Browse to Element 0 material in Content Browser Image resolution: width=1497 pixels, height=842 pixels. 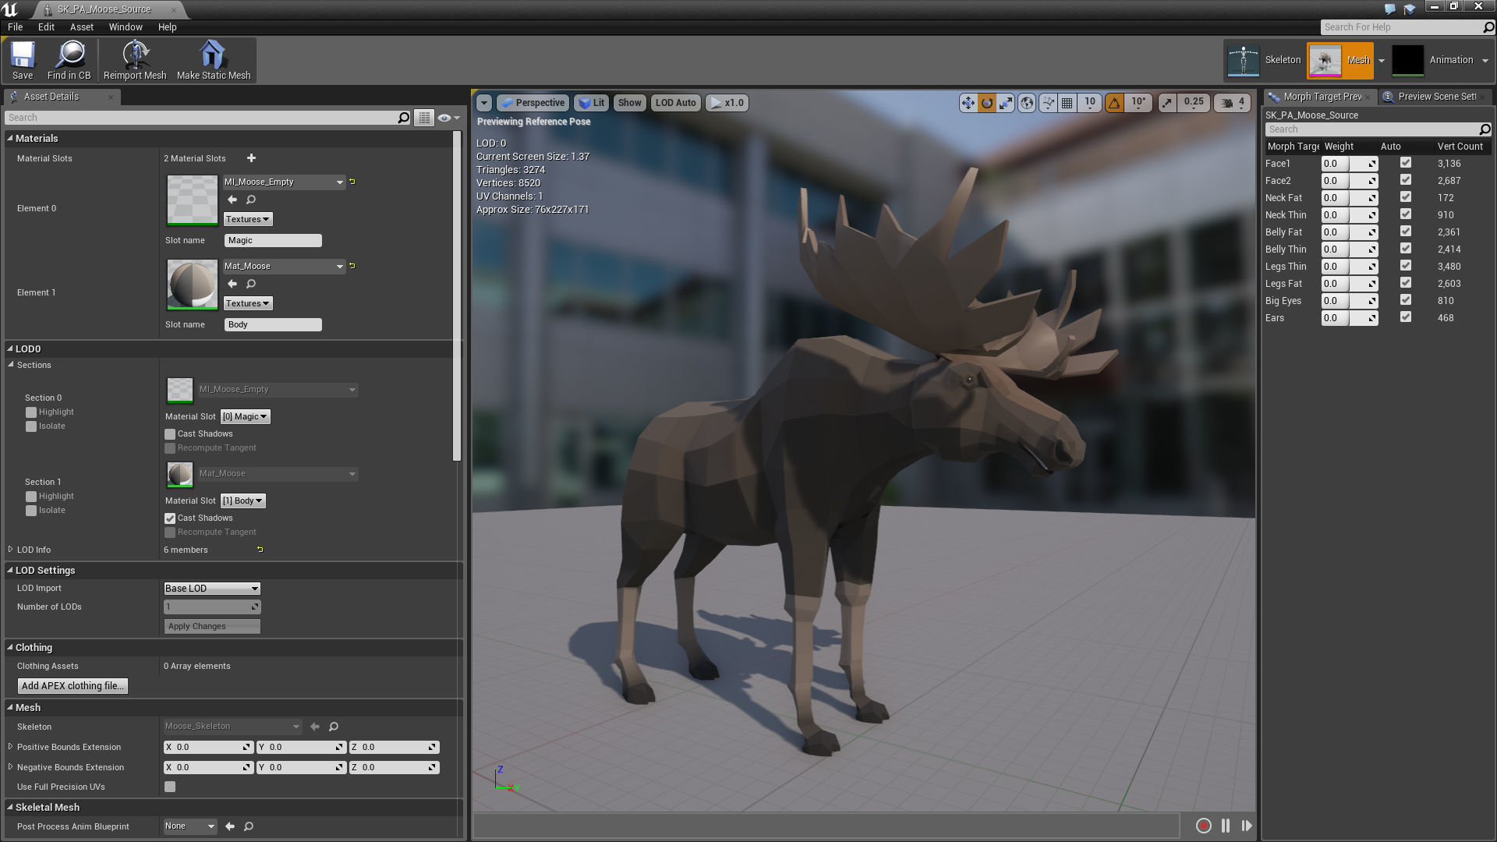[251, 200]
